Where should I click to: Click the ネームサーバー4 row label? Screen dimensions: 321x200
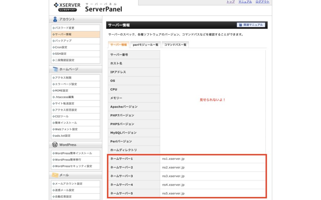tap(122, 185)
